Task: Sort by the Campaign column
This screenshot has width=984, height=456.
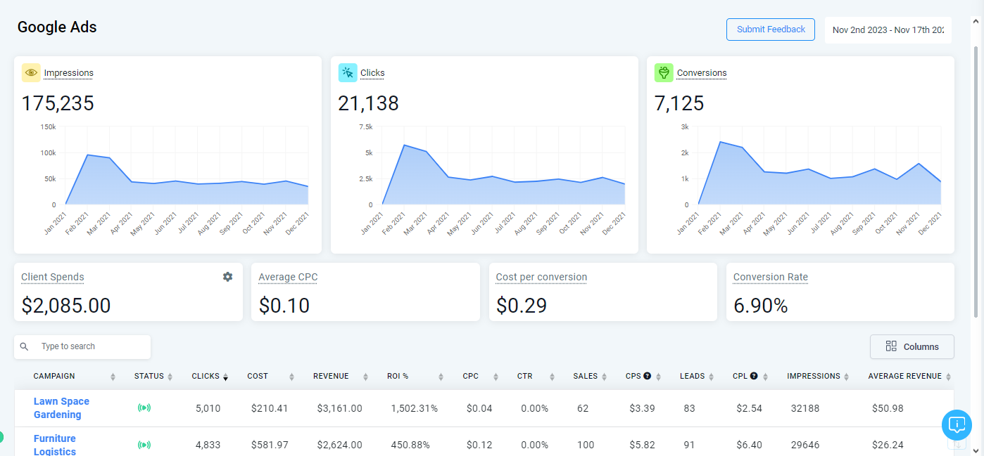Action: [113, 377]
